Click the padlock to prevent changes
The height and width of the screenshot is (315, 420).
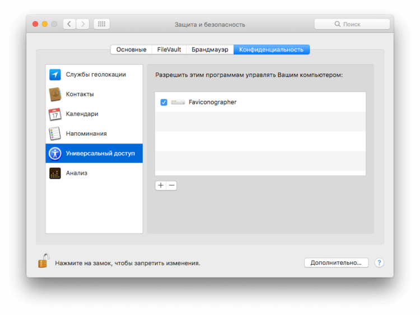[x=44, y=260]
